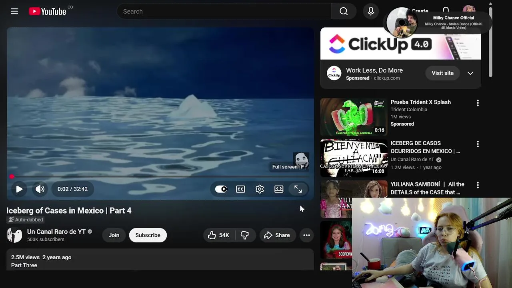
Task: Seek on the video progress bar
Action: [160, 176]
